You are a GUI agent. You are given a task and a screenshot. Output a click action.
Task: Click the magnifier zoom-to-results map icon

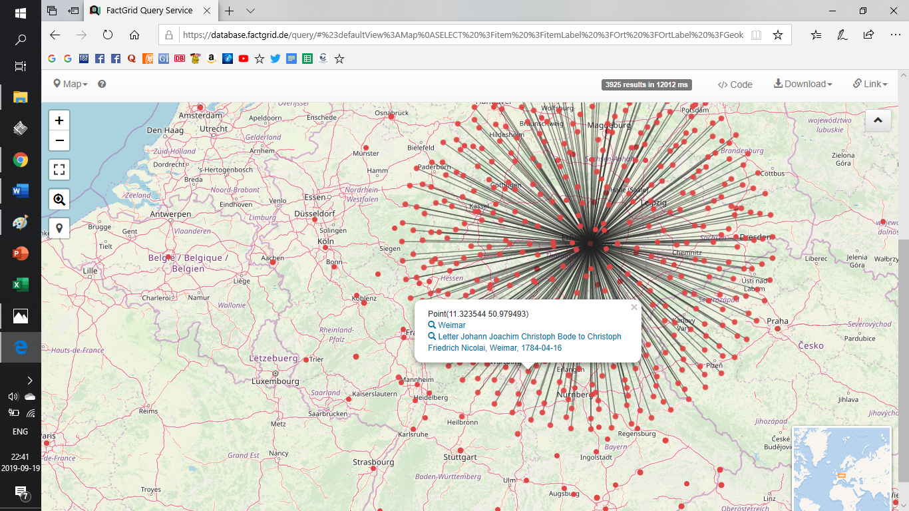59,199
